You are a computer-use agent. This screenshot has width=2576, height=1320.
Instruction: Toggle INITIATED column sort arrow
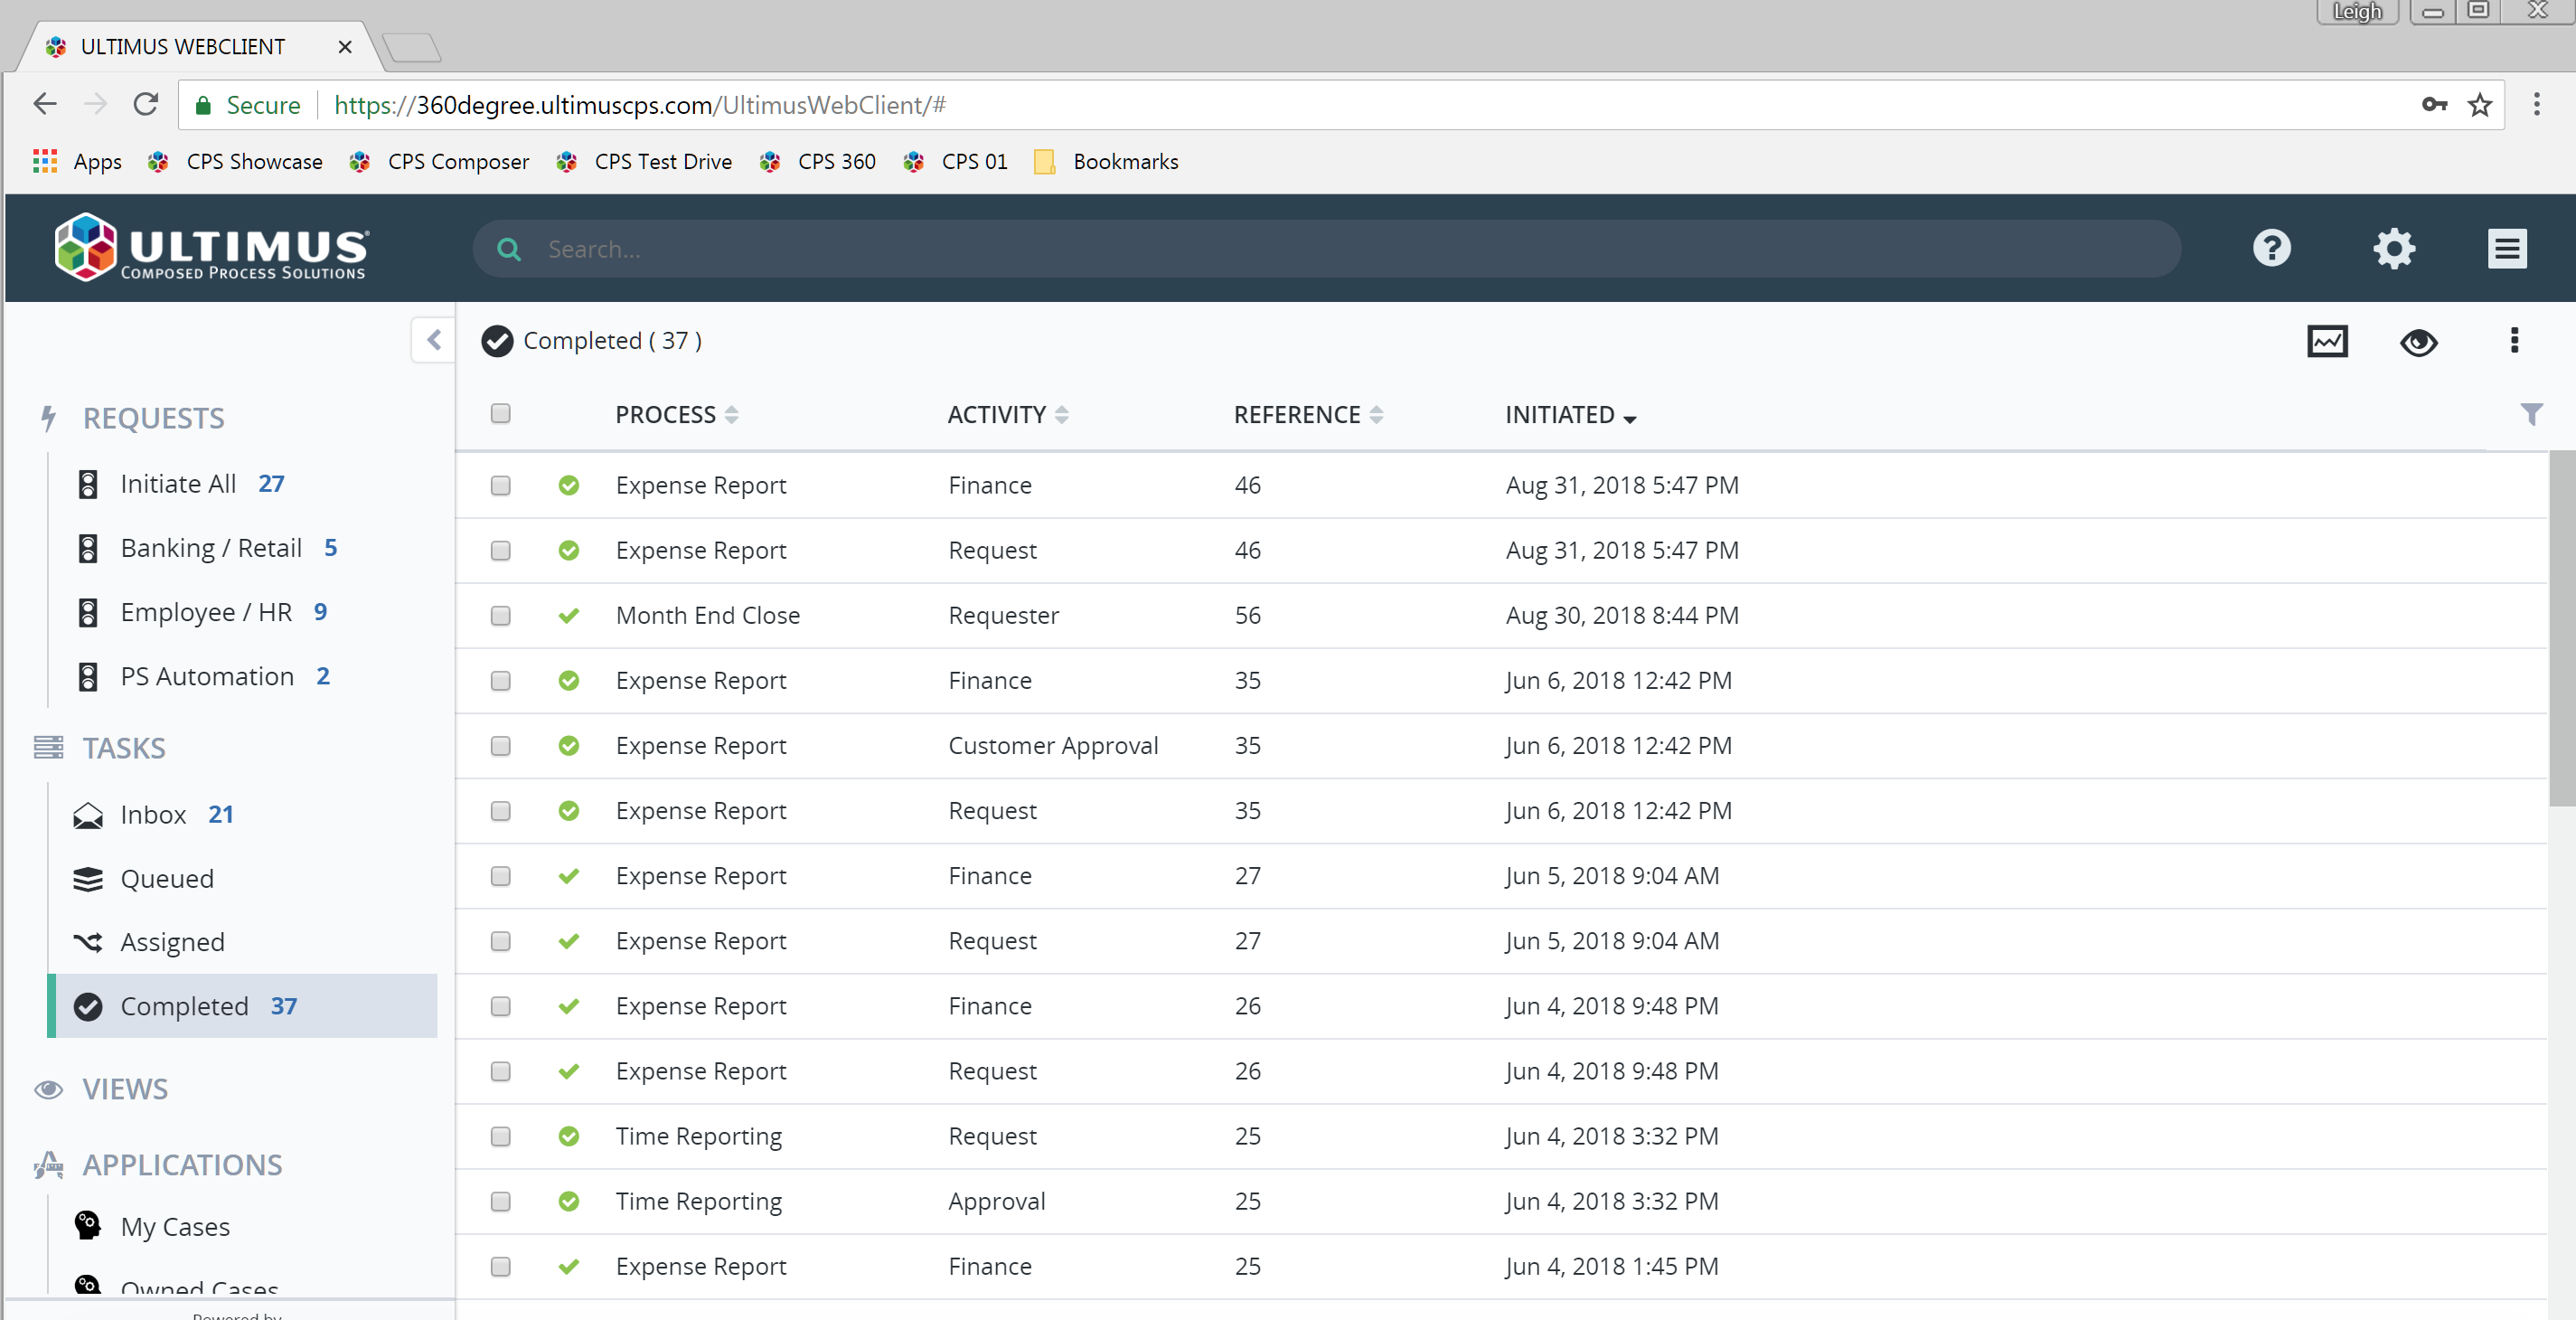[1629, 419]
